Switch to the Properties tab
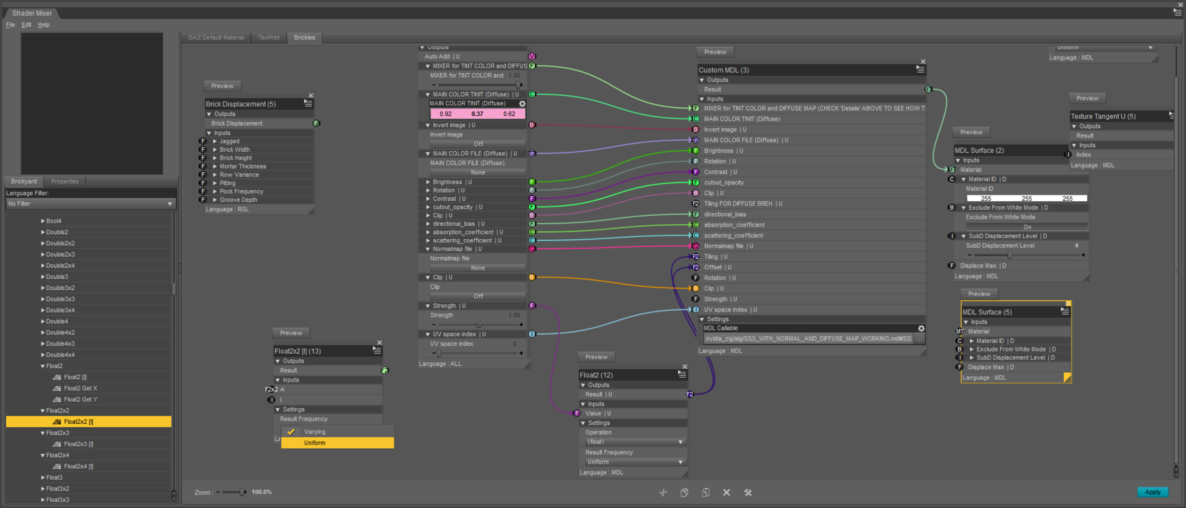This screenshot has width=1186, height=508. (64, 181)
